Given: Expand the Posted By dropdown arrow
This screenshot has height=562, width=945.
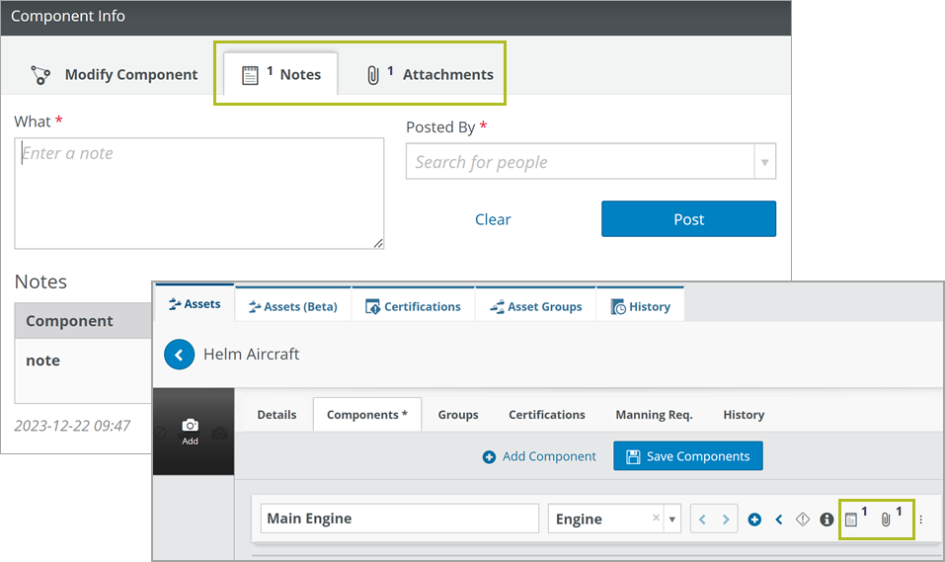Looking at the screenshot, I should [x=765, y=162].
